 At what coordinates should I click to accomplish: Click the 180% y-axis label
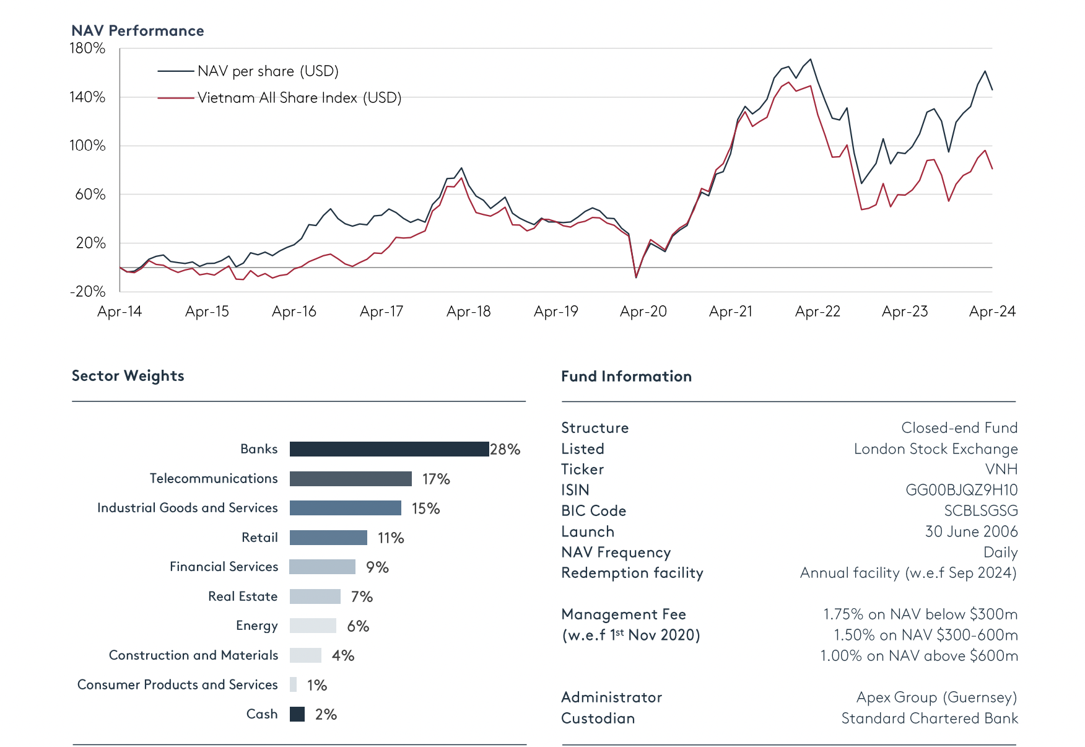tap(87, 48)
